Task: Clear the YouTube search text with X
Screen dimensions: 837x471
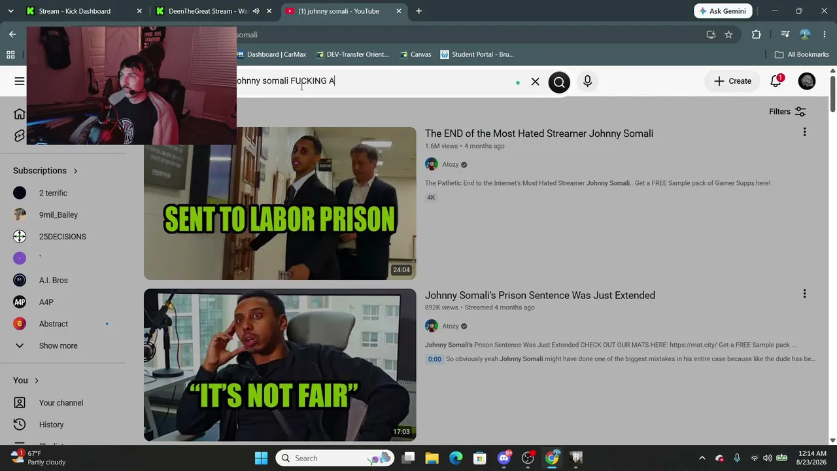Action: (536, 82)
